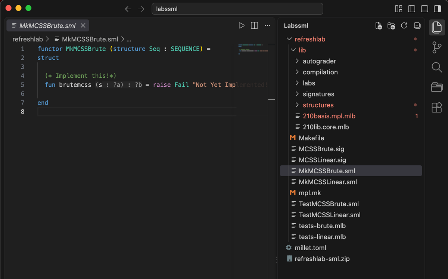Open the Source Control view

[x=436, y=47]
